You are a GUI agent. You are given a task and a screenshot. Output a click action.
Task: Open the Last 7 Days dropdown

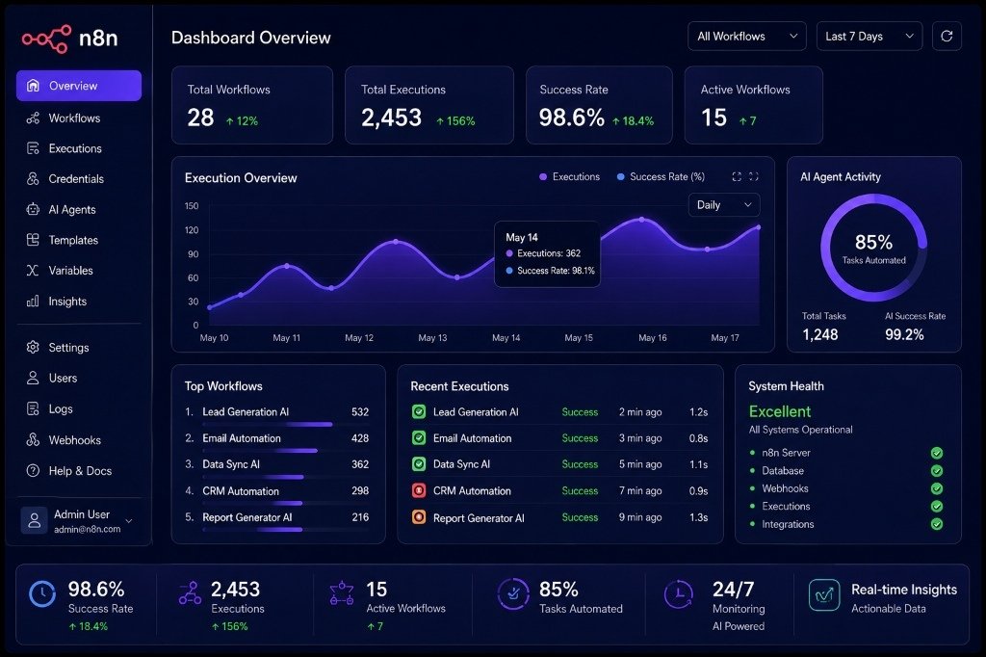coord(869,37)
